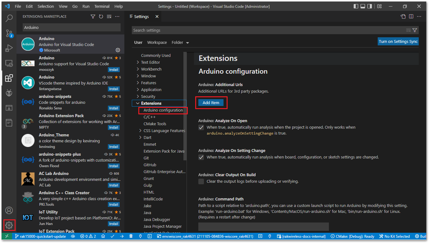Collapse the Extensions settings category
The image size is (429, 243).
(x=138, y=103)
